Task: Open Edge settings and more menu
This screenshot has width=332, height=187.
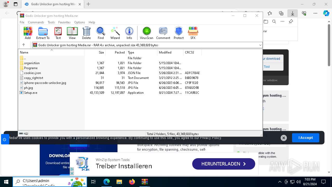Action: coord(315,13)
